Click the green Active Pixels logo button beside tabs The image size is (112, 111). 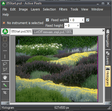tap(5, 31)
